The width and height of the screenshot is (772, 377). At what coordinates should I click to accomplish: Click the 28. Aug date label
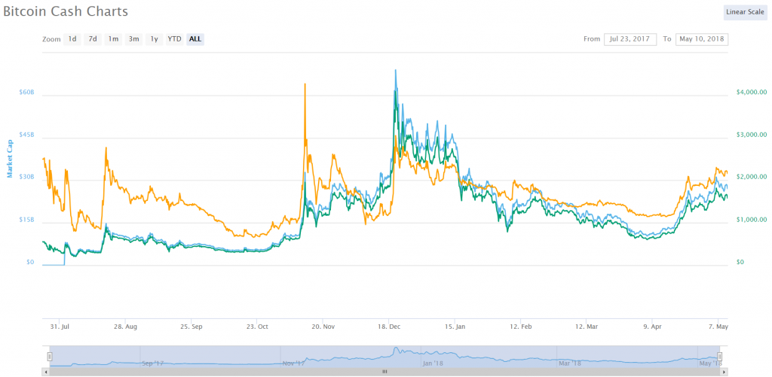126,327
